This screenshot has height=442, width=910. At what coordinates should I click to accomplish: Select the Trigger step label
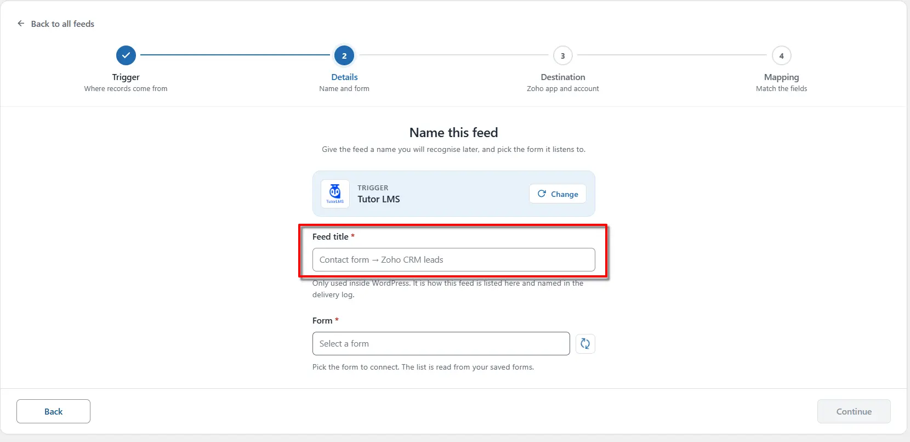pyautogui.click(x=126, y=77)
